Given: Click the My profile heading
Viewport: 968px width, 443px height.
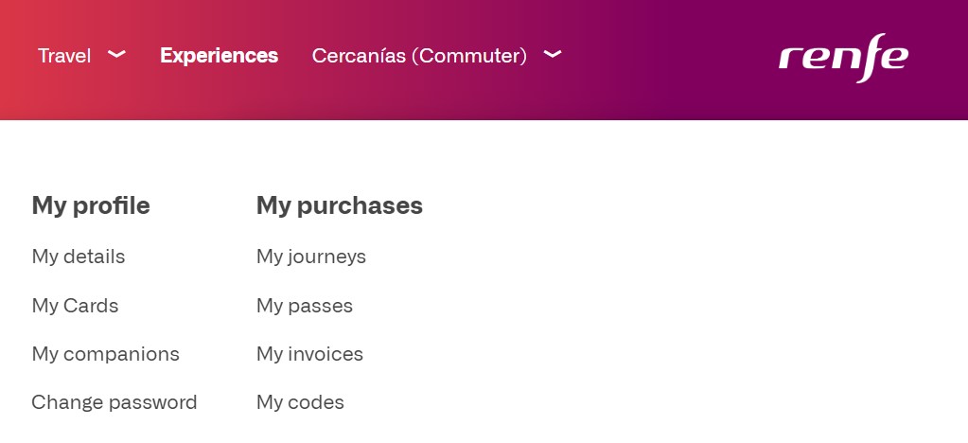Looking at the screenshot, I should (x=91, y=205).
